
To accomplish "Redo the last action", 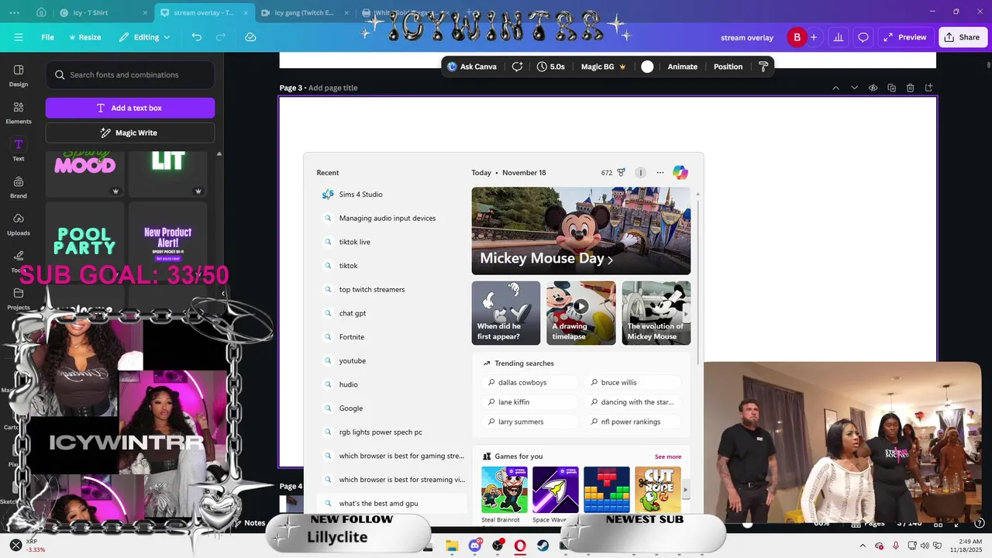I will [221, 37].
